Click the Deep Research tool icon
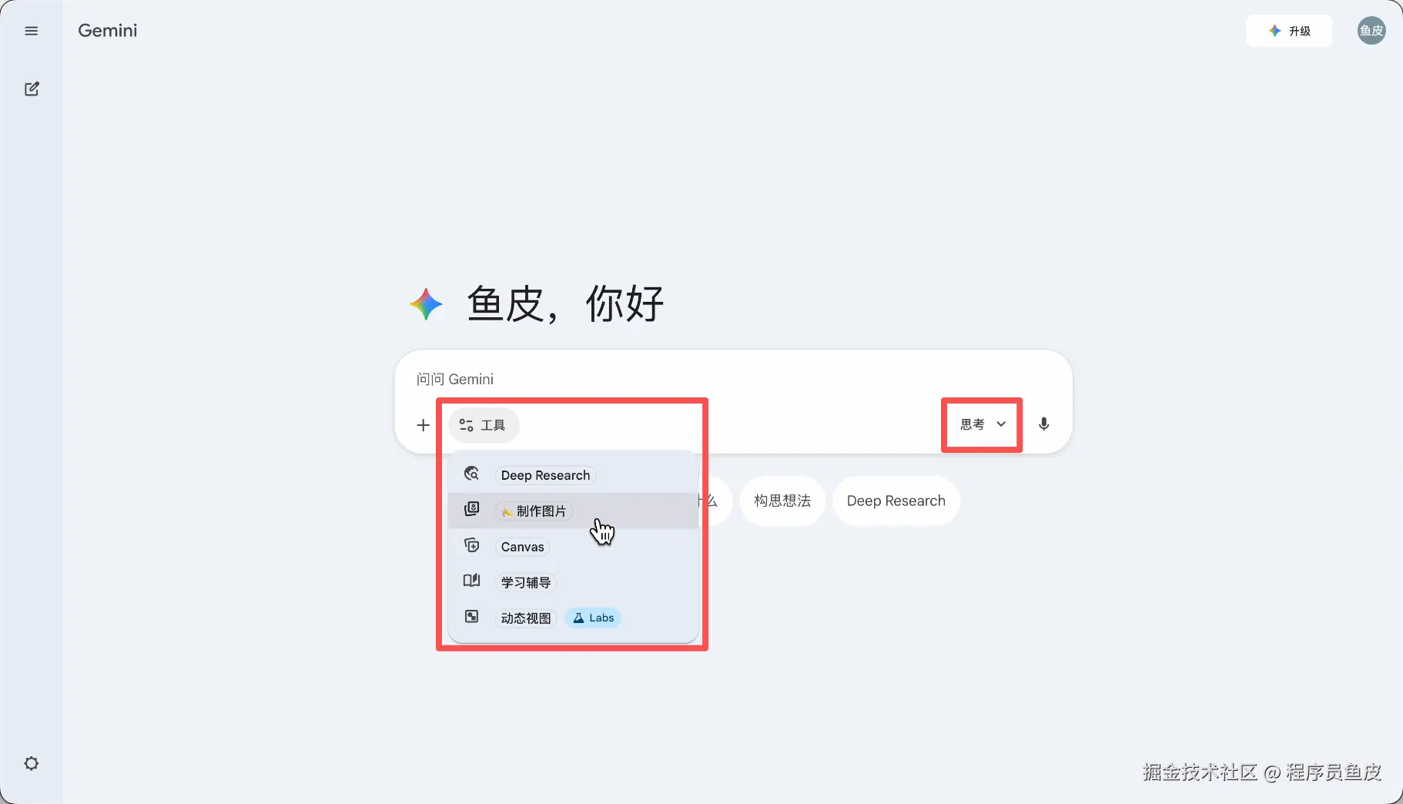 [x=471, y=474]
